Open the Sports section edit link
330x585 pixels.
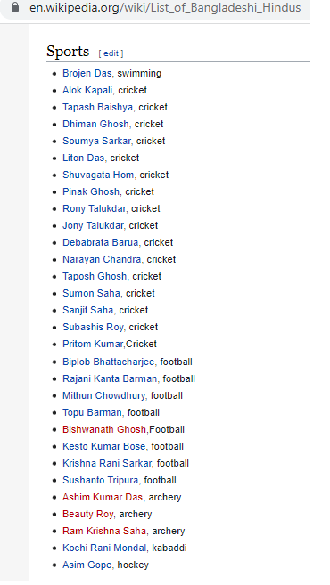pos(111,53)
